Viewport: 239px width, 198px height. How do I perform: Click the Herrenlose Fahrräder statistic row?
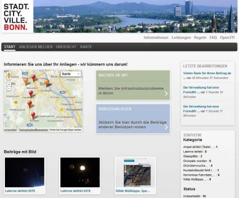click(201, 175)
